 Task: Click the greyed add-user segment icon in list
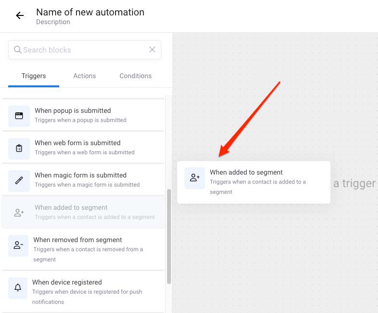click(x=19, y=213)
